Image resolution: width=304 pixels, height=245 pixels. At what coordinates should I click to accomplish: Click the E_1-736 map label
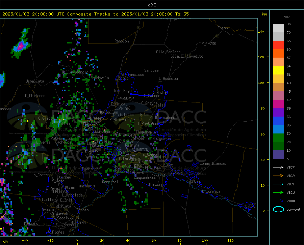(209, 44)
